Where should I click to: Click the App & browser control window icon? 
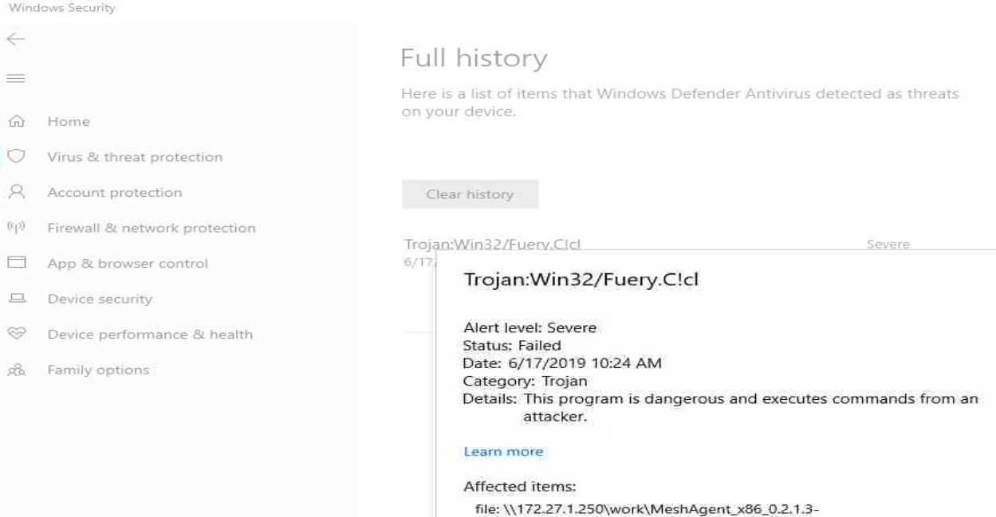(x=16, y=262)
